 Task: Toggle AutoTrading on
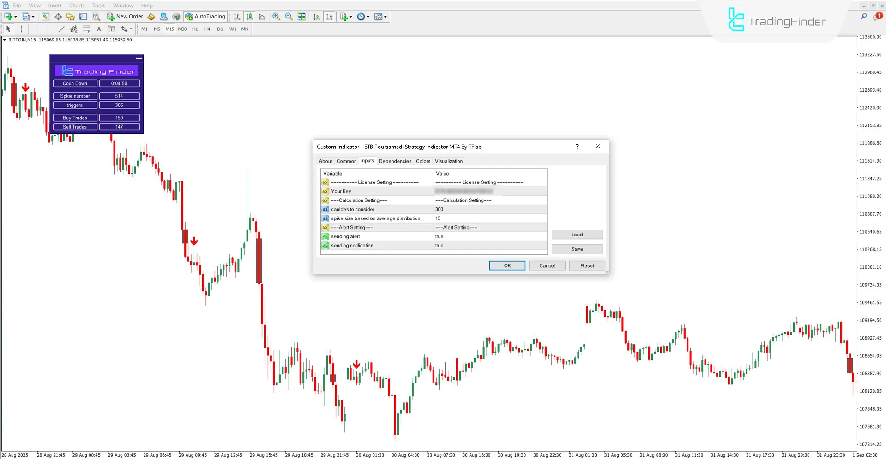205,17
